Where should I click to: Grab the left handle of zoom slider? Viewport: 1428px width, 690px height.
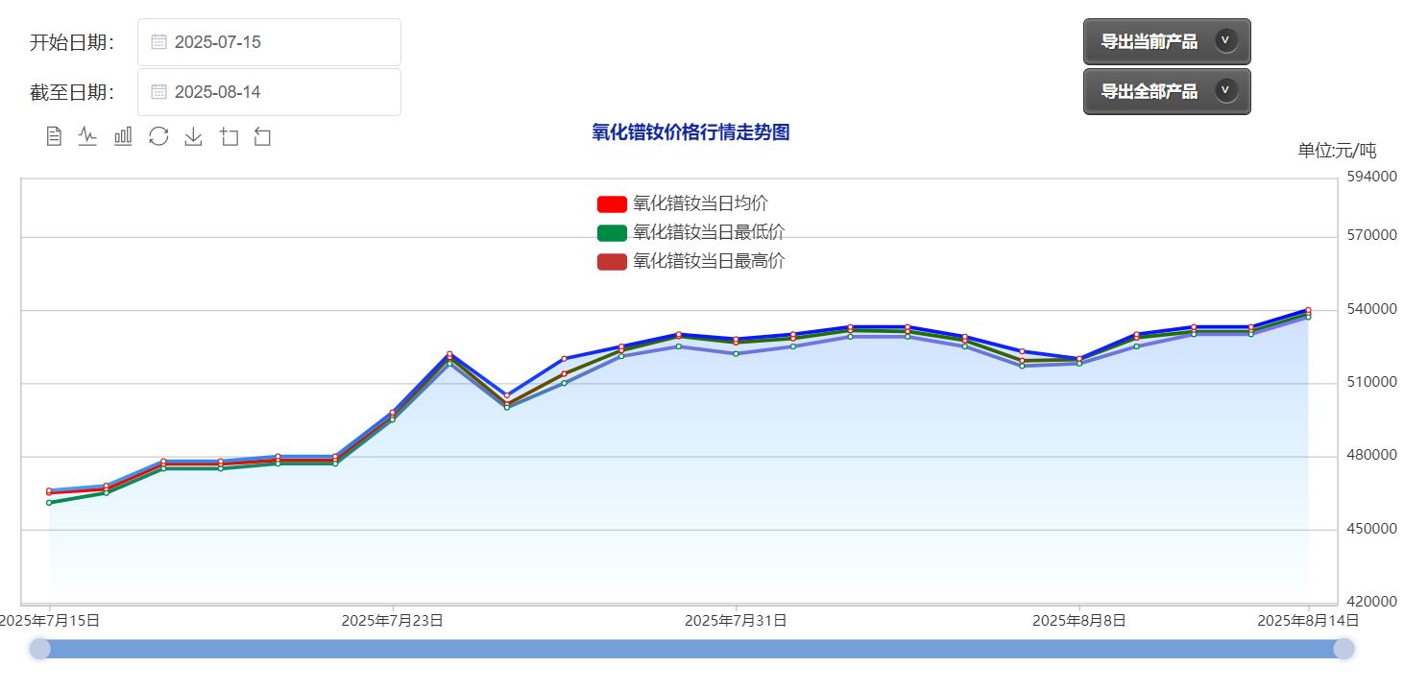tap(39, 649)
